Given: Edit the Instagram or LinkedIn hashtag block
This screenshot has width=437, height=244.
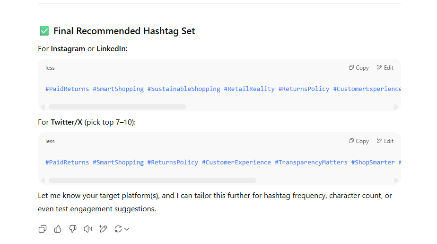Looking at the screenshot, I should (385, 68).
